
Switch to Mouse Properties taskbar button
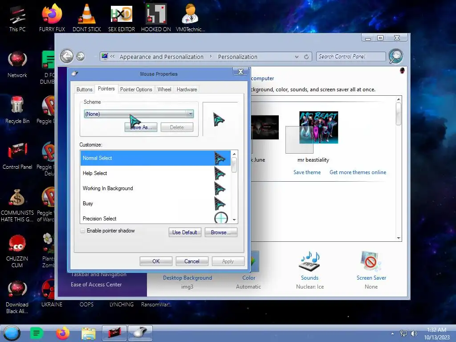click(x=140, y=333)
